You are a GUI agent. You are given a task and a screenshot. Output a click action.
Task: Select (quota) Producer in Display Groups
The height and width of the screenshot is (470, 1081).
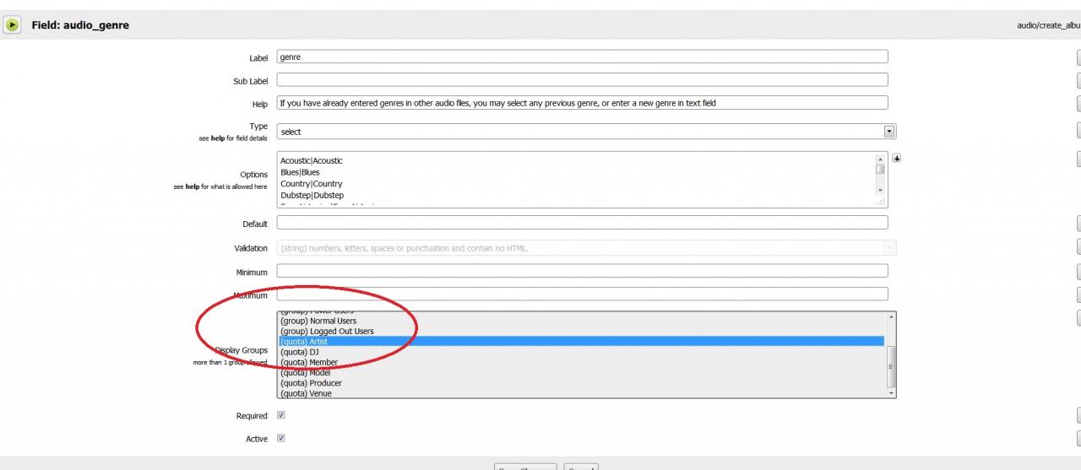point(581,383)
